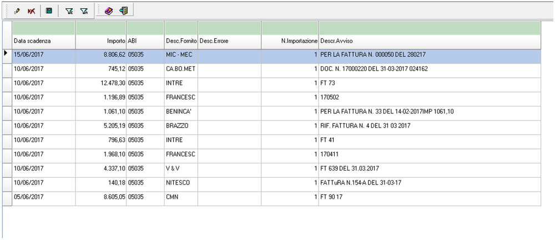The image size is (555, 240).
Task: Select the row with supplier CA.BO.MET
Action: [181, 69]
